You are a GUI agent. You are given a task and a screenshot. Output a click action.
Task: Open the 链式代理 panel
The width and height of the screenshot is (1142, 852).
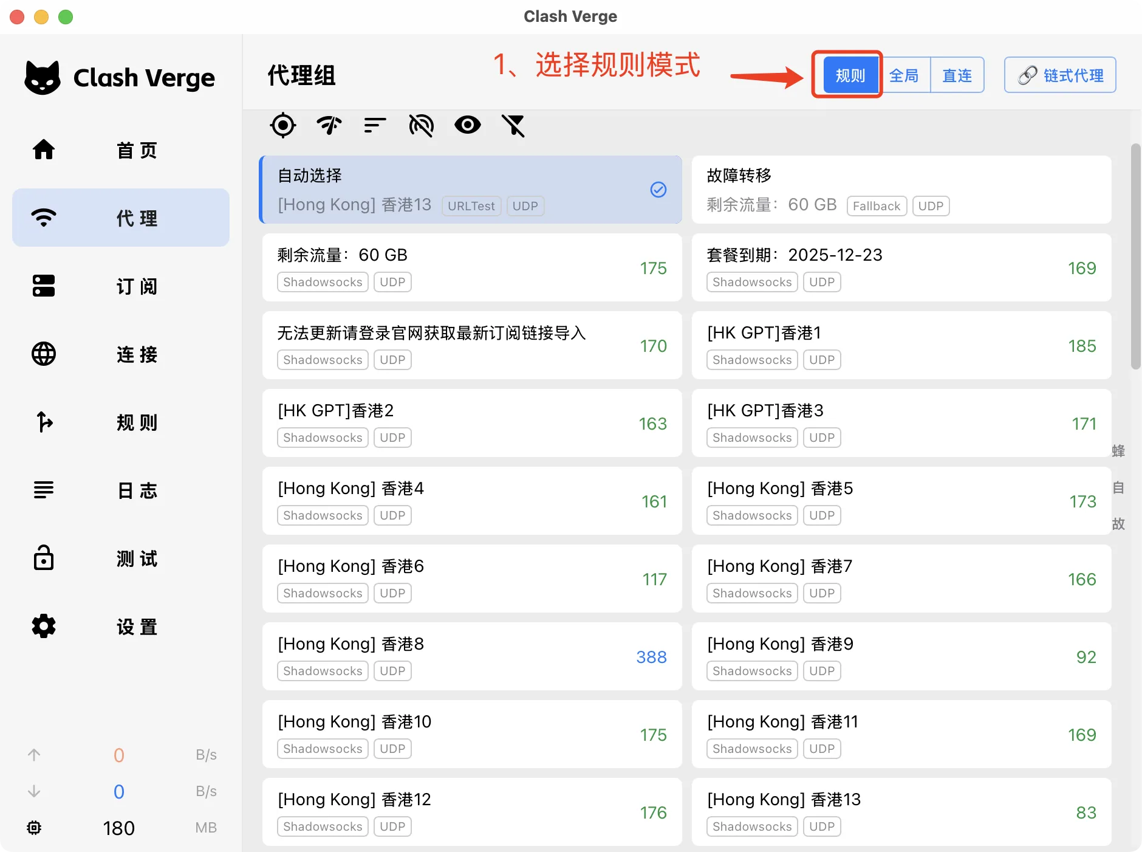(x=1059, y=75)
